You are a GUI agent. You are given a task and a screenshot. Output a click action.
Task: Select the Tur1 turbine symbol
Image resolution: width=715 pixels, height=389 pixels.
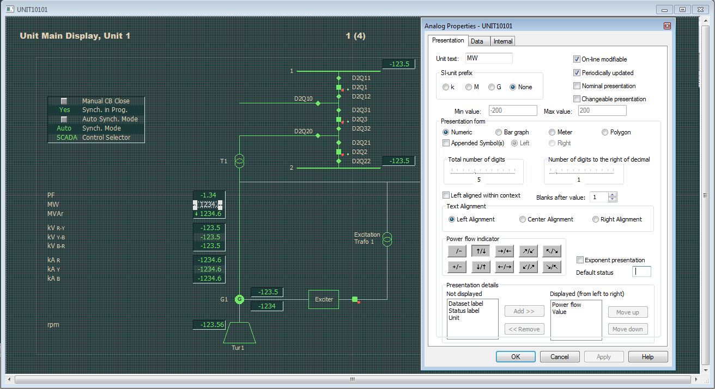tap(238, 332)
